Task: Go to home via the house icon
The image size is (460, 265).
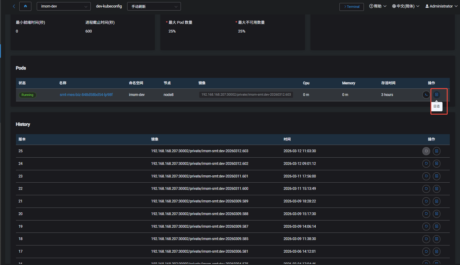Action: 25,6
